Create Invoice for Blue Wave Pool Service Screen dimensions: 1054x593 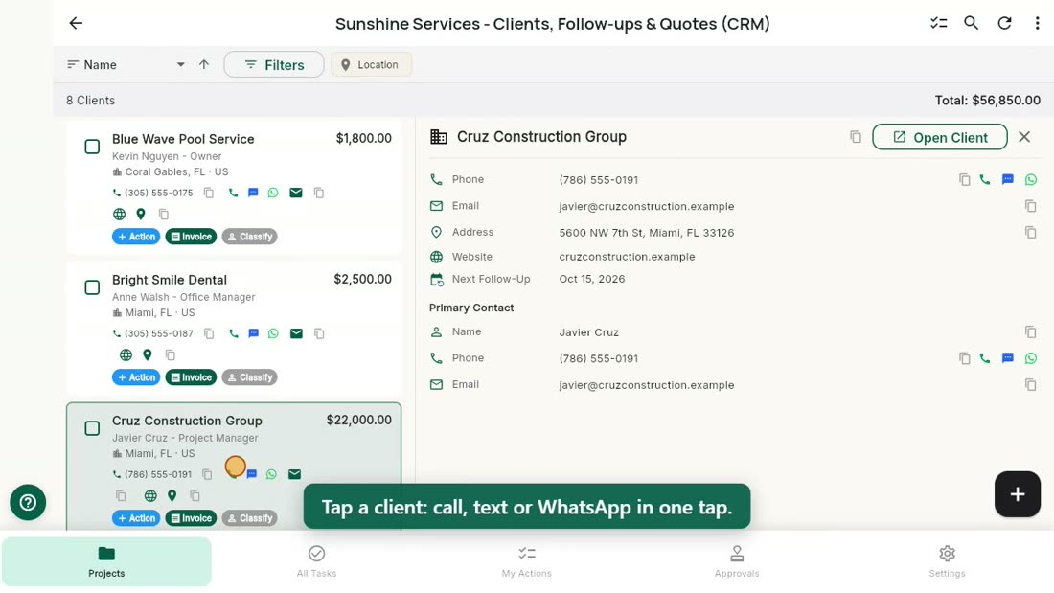click(191, 237)
